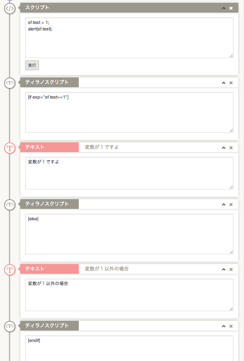This screenshot has height=361, width=244.
Task: Collapse the [if exp] TyranoScript block
Action: coord(223,83)
